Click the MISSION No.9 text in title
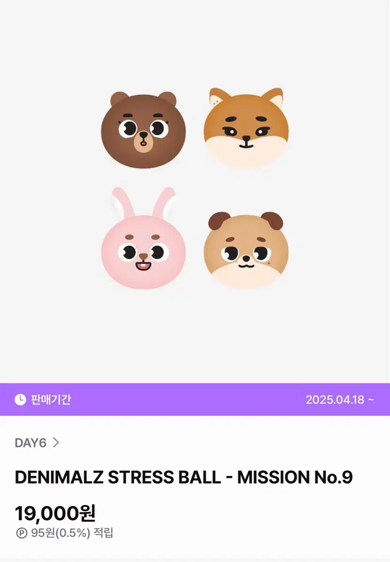 pyautogui.click(x=295, y=477)
